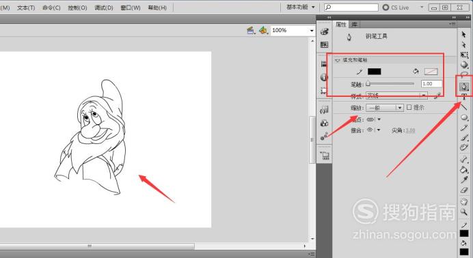Open the 端点 cap style dropdown
The width and height of the screenshot is (473, 258).
click(373, 119)
